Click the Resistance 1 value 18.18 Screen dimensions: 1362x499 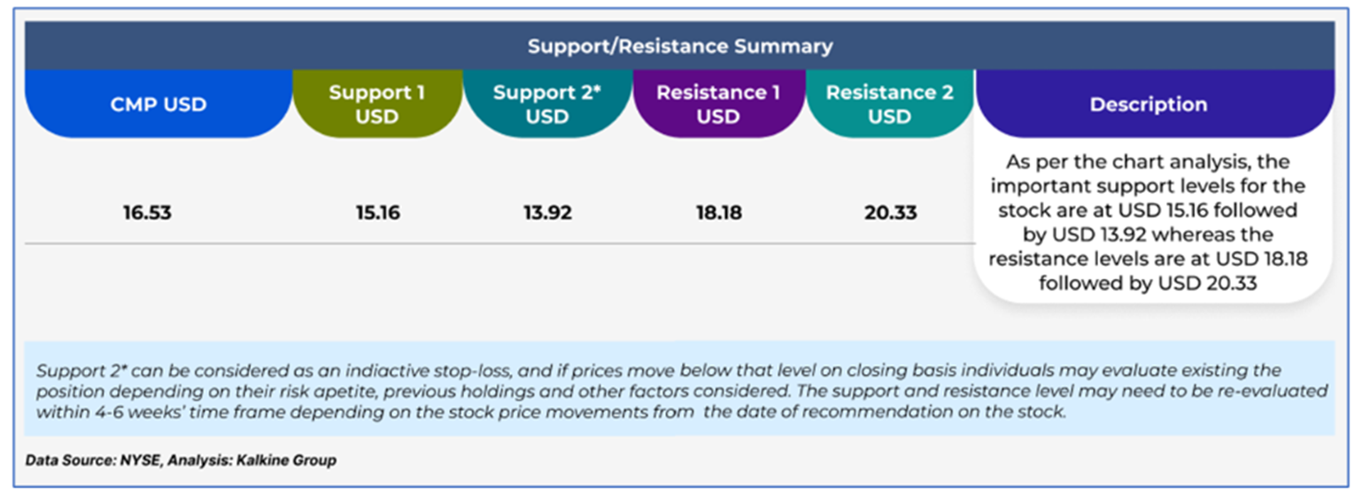click(718, 213)
